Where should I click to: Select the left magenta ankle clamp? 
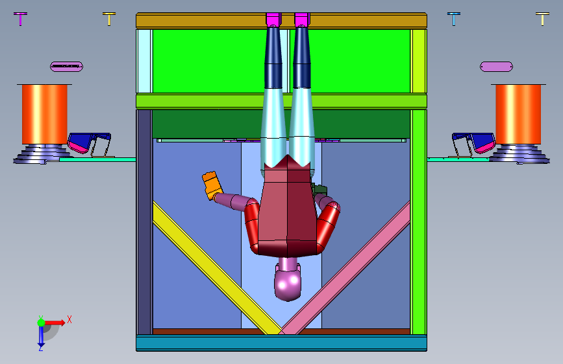tap(273, 19)
